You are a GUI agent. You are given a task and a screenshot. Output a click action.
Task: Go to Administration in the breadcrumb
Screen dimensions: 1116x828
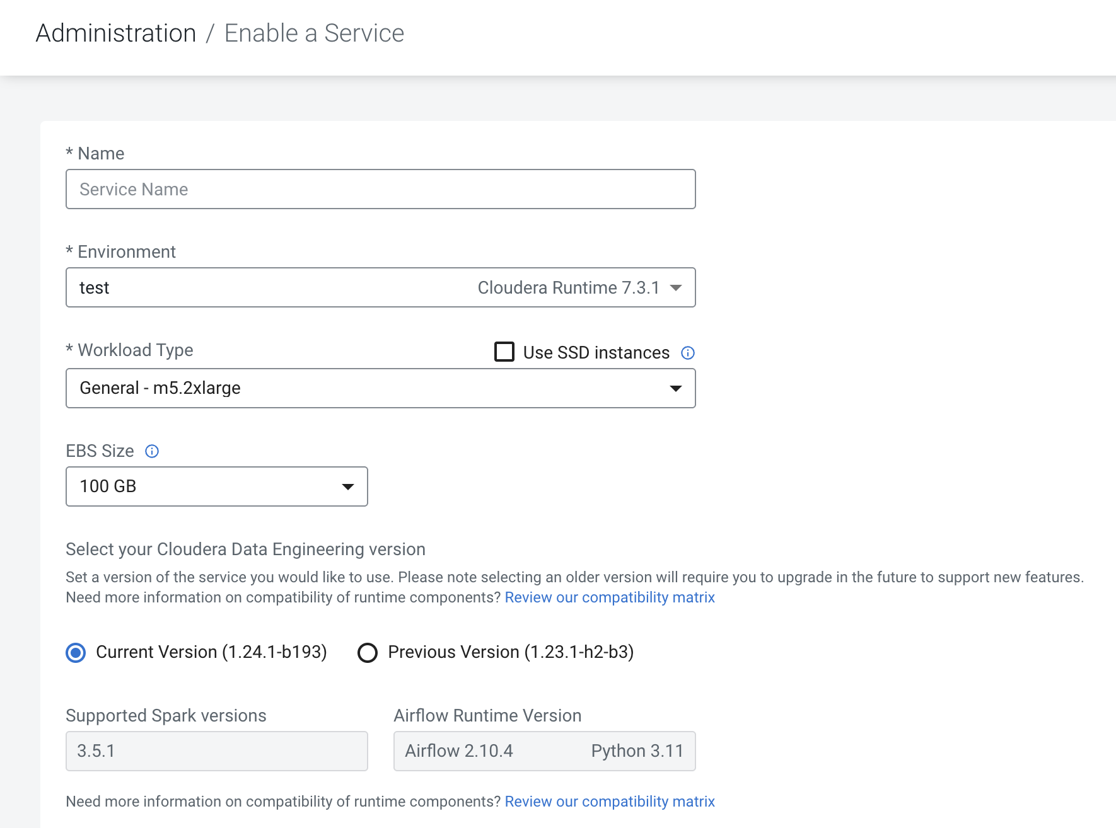[x=116, y=33]
